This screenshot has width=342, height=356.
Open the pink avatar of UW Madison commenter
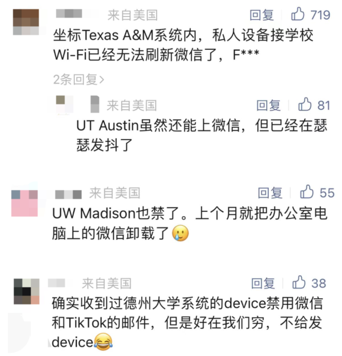click(x=24, y=203)
